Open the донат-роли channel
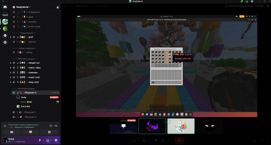 (x=36, y=27)
